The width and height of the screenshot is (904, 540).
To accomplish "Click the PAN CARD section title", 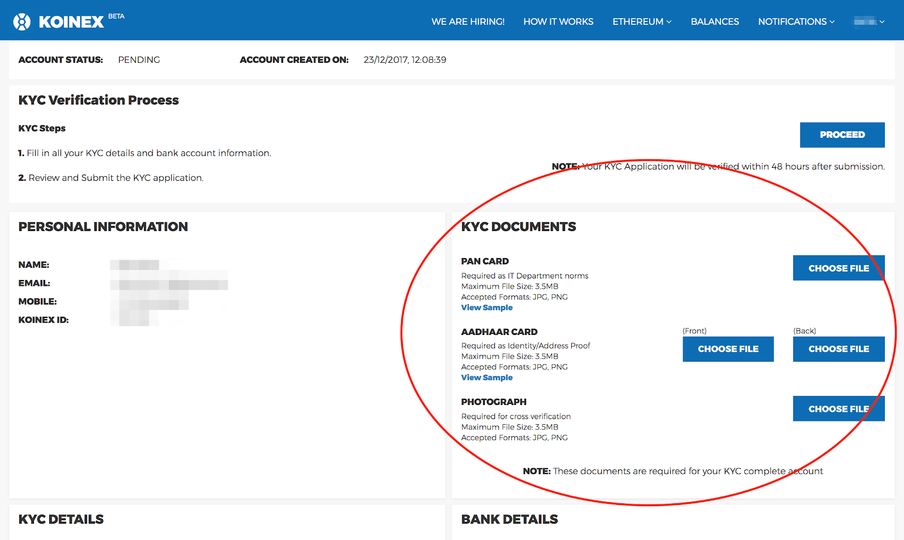I will click(x=485, y=261).
